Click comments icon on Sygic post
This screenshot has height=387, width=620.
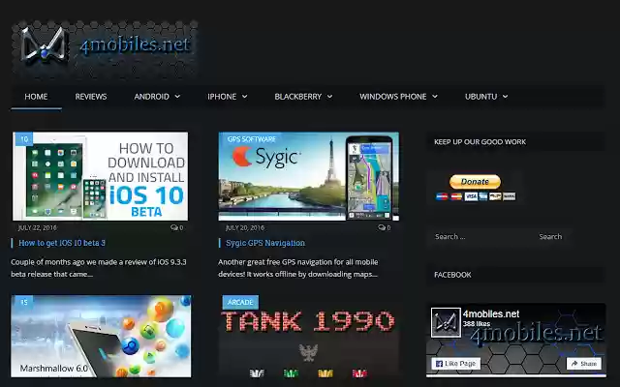click(x=384, y=227)
